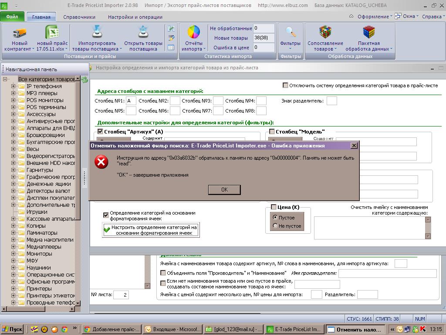Click the truck icon for new contractor

[19, 33]
